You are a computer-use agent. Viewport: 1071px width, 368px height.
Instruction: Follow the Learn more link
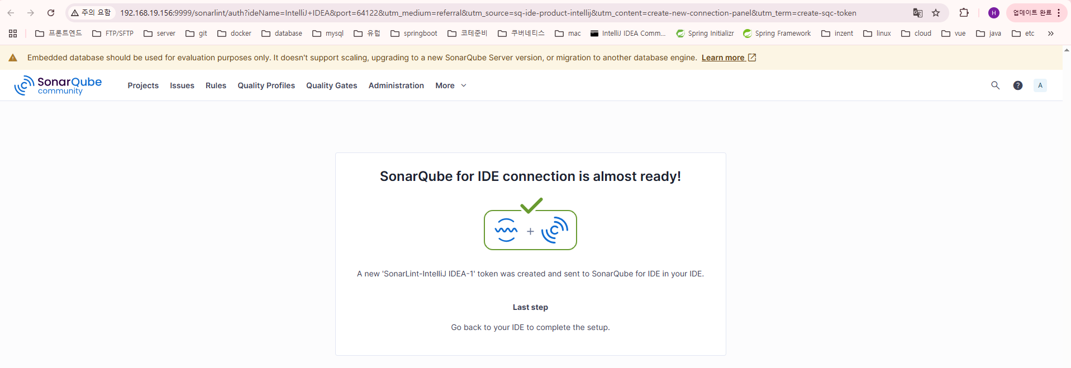[729, 58]
